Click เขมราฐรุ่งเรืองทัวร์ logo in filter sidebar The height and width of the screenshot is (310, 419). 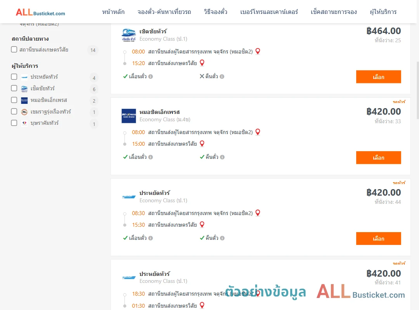click(24, 112)
